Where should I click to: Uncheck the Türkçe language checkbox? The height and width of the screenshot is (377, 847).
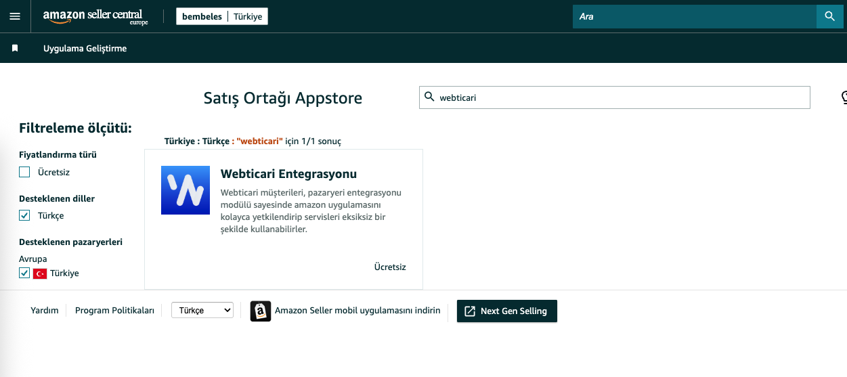[x=24, y=215]
